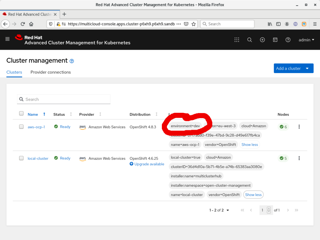Viewport: 320px width, 240px height.
Task: Open the local-cluster cluster link
Action: (38, 158)
